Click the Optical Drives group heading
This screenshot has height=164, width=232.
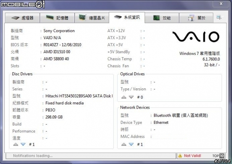click(132, 74)
